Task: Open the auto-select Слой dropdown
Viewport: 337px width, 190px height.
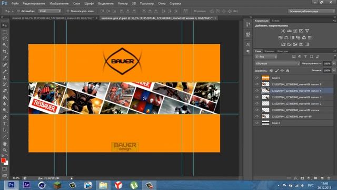Action: coord(50,11)
